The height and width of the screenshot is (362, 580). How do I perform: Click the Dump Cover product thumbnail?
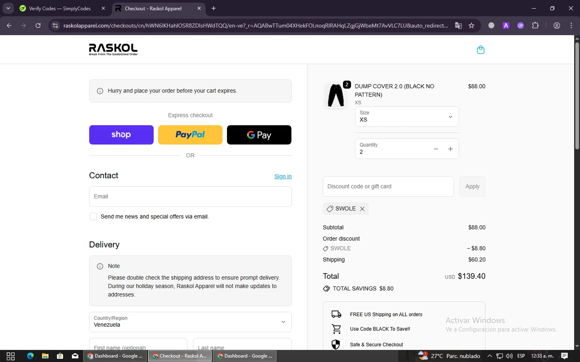coord(336,95)
